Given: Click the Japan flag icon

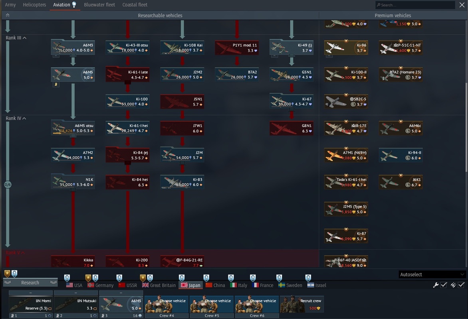Looking at the screenshot, I should 184,286.
